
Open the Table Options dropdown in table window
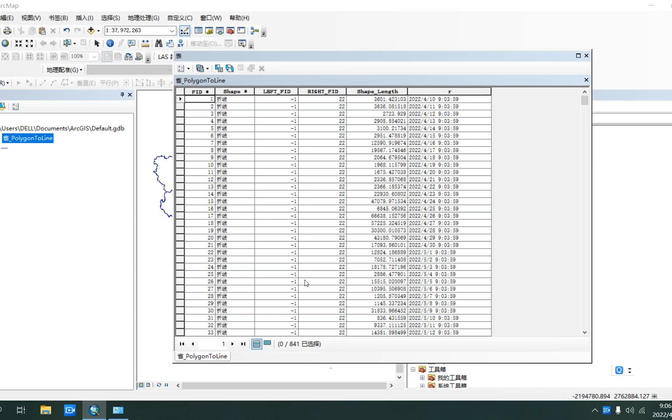click(184, 68)
